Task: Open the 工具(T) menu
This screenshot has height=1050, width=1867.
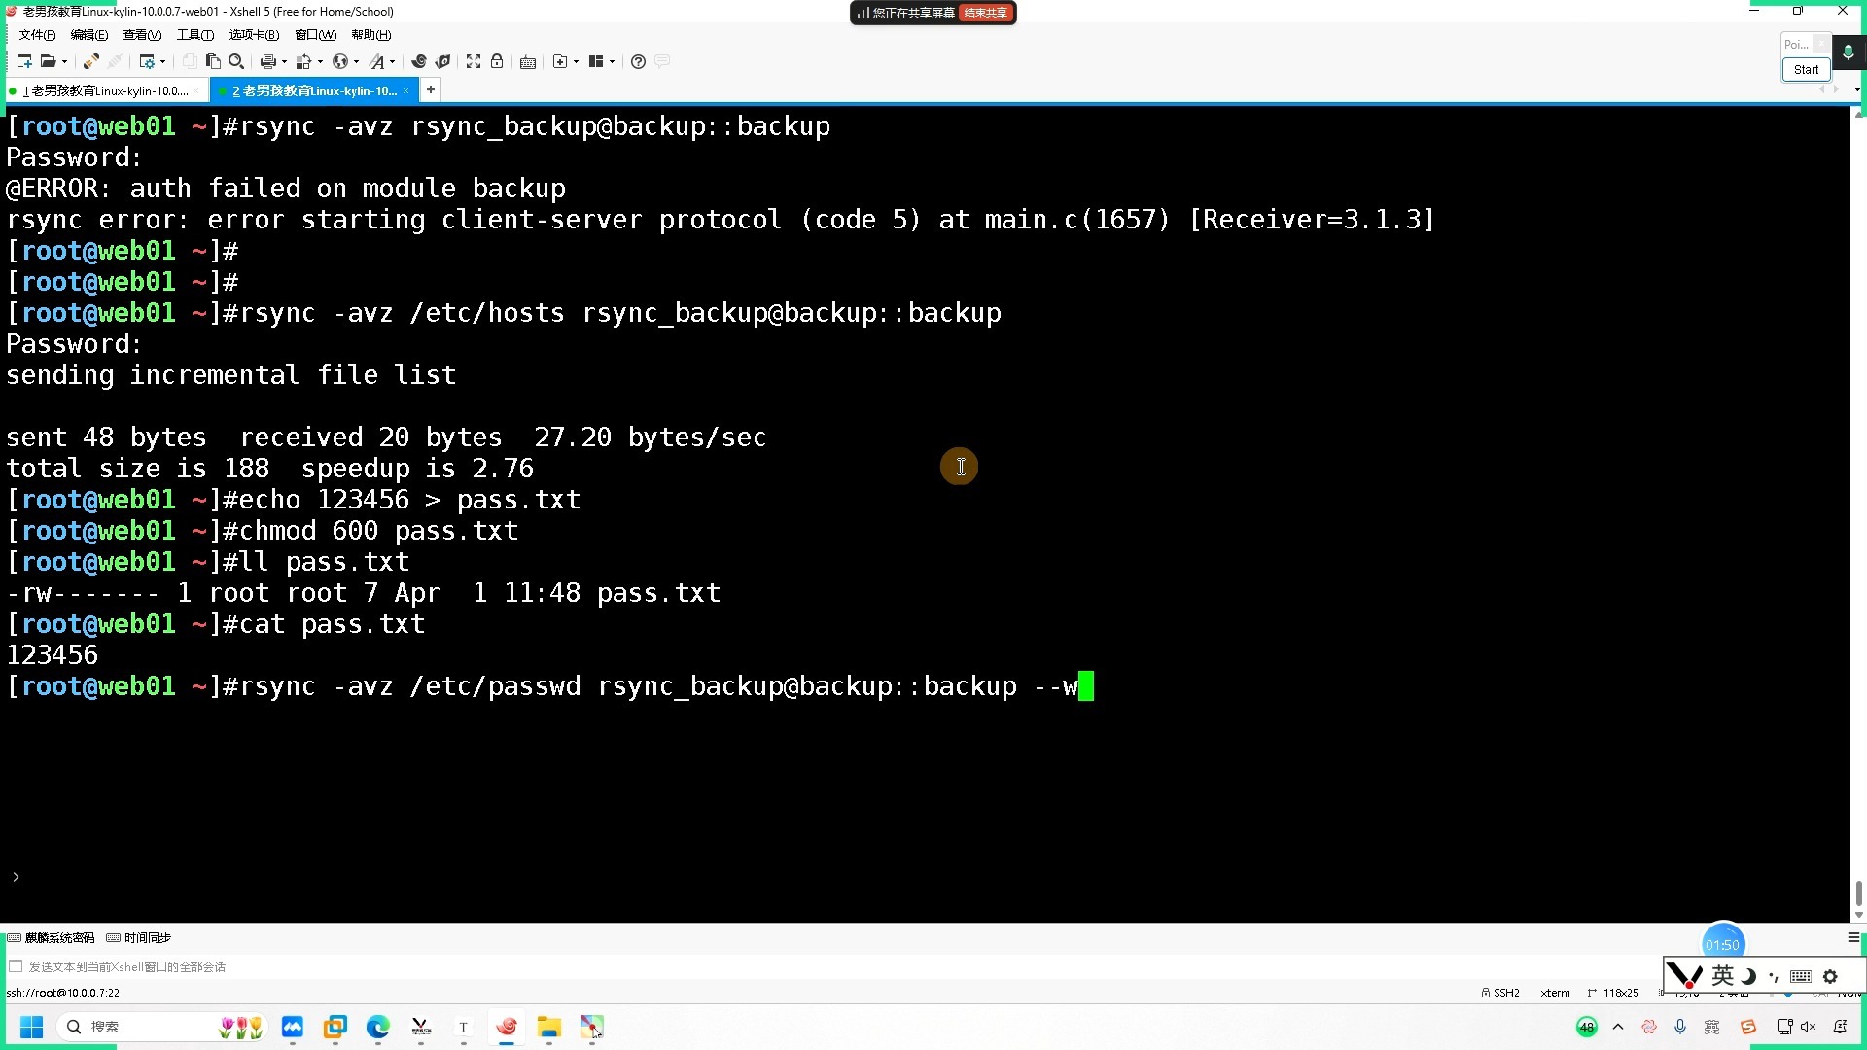Action: tap(194, 35)
